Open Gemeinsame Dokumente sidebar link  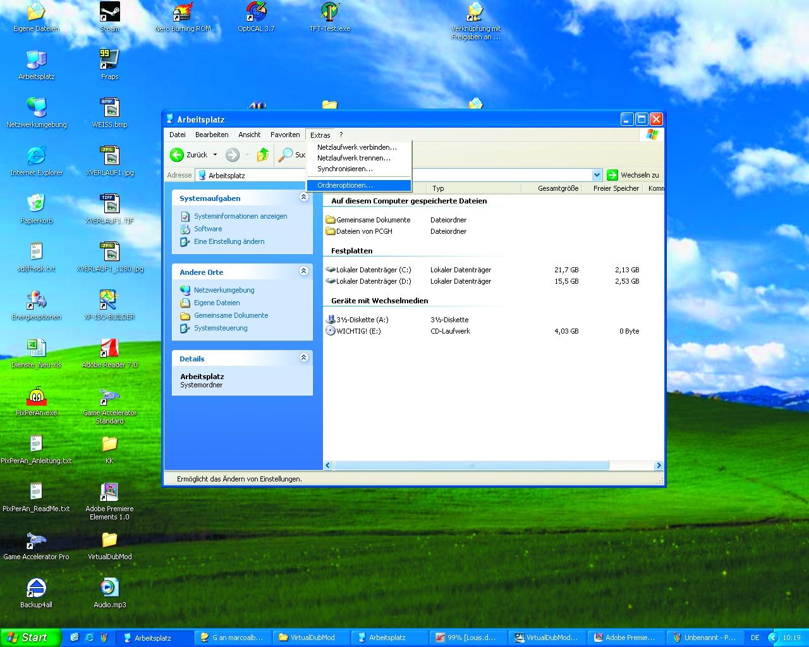(231, 315)
